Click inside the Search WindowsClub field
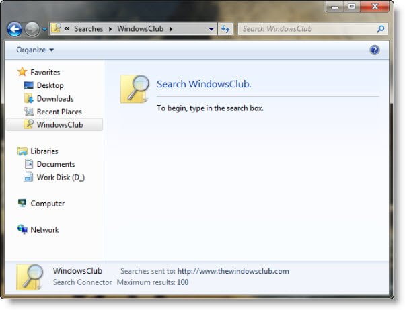The height and width of the screenshot is (310, 405). tap(309, 29)
